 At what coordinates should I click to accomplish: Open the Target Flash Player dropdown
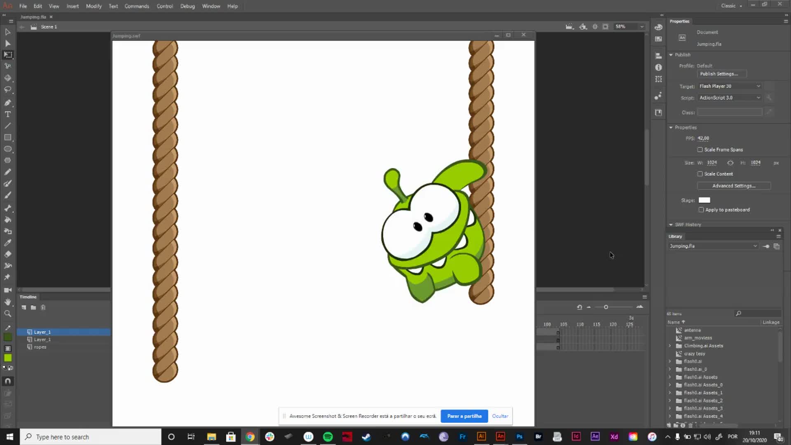730,86
